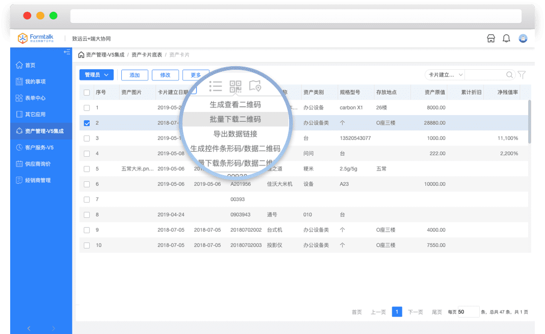Uncheck the row 2 checkbox
The height and width of the screenshot is (334, 545).
coord(87,123)
